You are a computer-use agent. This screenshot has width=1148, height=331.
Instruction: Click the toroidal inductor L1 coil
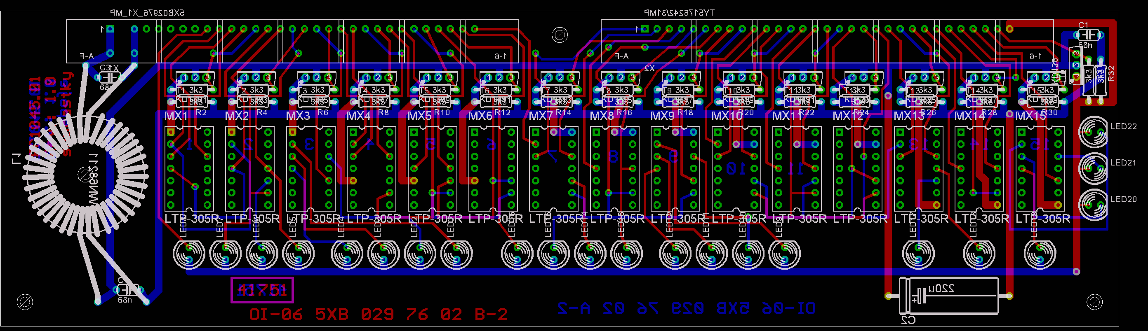pos(85,175)
